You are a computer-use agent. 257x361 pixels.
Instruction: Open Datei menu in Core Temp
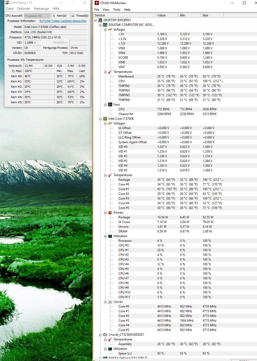click(x=10, y=9)
